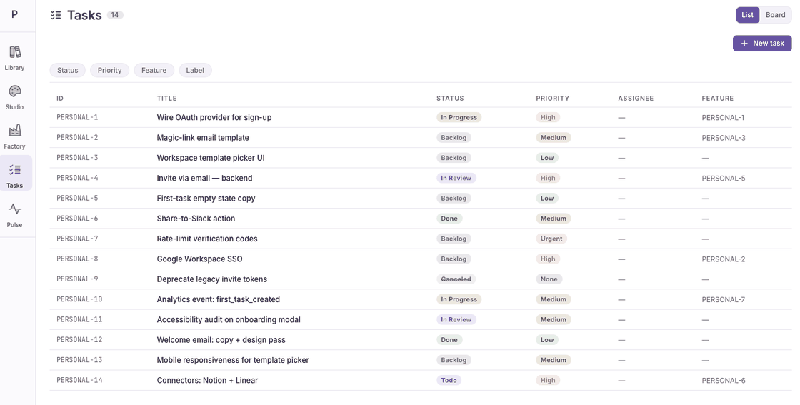Click Urgent priority of Rate-limit verification codes
The height and width of the screenshot is (405, 800).
pyautogui.click(x=551, y=239)
